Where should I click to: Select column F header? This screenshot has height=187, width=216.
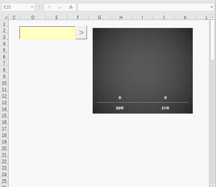[78, 18]
